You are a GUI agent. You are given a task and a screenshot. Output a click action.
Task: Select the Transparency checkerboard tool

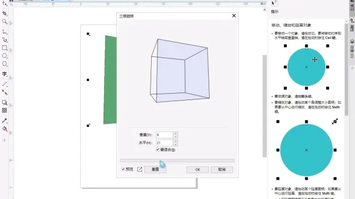[x=5, y=111]
